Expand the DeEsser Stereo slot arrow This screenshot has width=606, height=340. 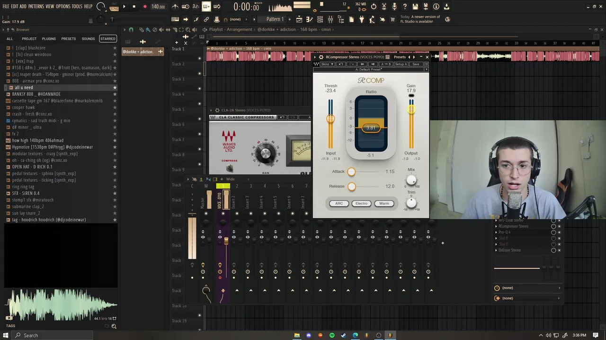tap(496, 250)
